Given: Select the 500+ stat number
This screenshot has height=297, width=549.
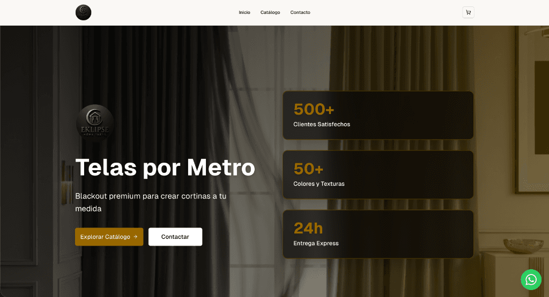Looking at the screenshot, I should coord(314,109).
